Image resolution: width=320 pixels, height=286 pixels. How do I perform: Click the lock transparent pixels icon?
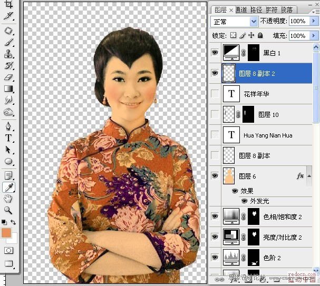tap(233, 35)
